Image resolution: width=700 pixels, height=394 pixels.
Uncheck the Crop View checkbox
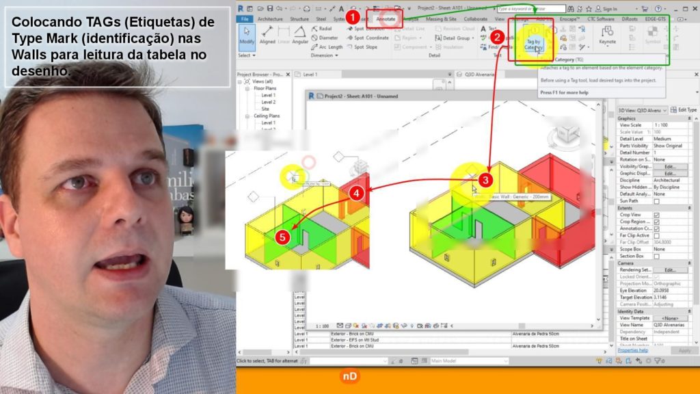coord(657,215)
